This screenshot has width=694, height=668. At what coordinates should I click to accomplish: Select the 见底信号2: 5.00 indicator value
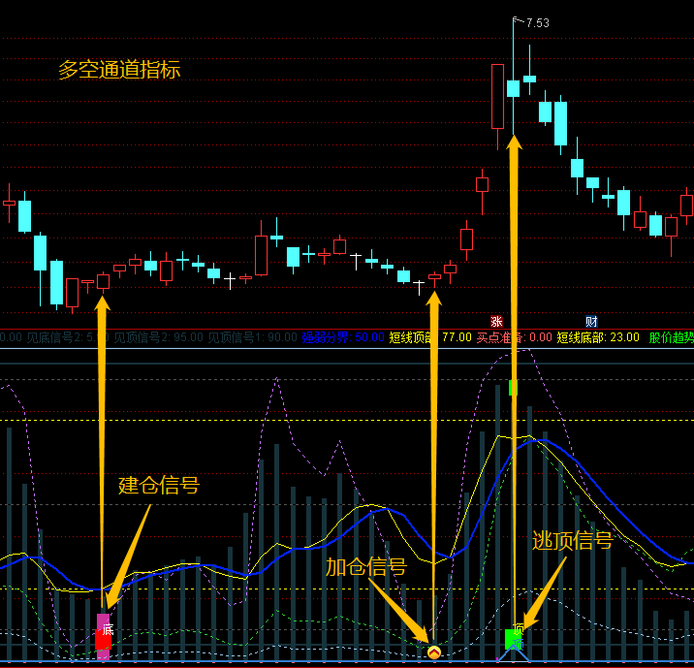[x=67, y=338]
